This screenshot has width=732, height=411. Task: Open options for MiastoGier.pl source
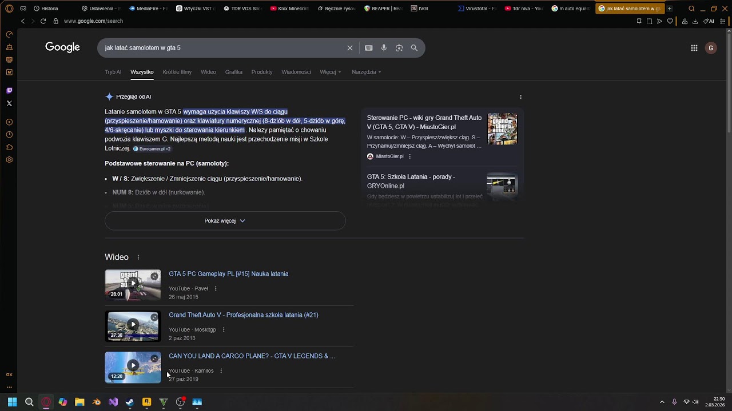coord(409,156)
